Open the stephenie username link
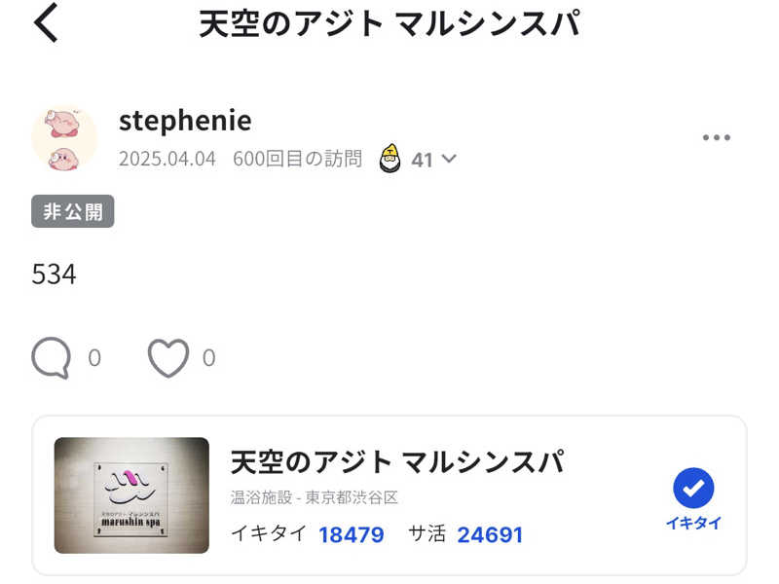The width and height of the screenshot is (779, 584). (185, 121)
